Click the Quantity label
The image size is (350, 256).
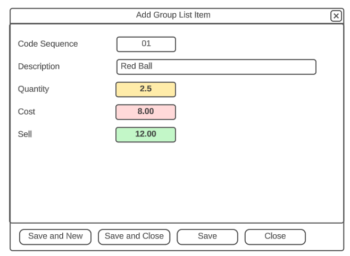pyautogui.click(x=34, y=89)
